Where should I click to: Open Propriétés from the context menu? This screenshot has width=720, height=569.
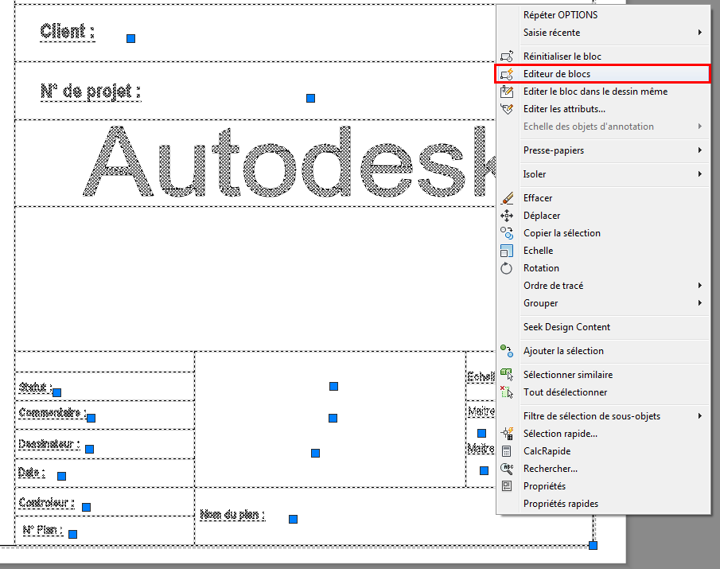pyautogui.click(x=603, y=486)
